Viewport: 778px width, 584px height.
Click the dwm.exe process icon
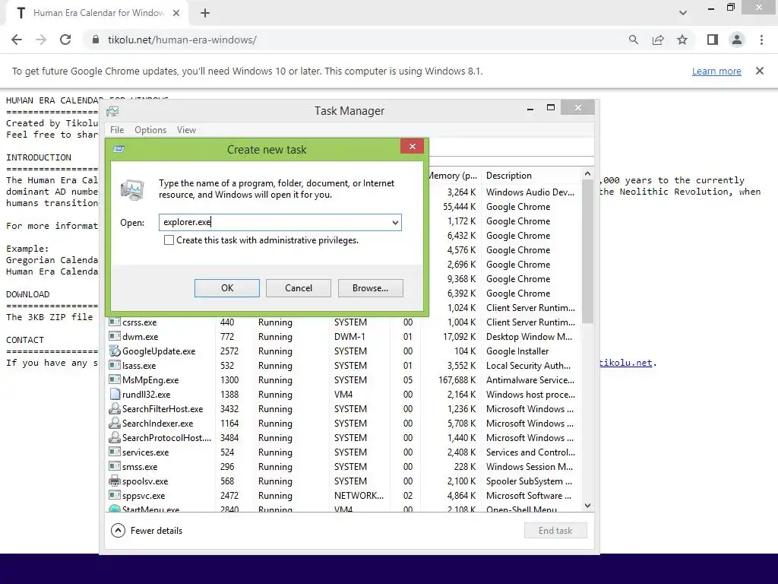coord(115,337)
